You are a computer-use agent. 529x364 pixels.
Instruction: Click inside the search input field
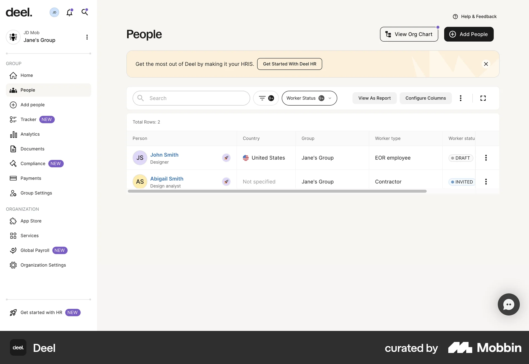click(191, 98)
